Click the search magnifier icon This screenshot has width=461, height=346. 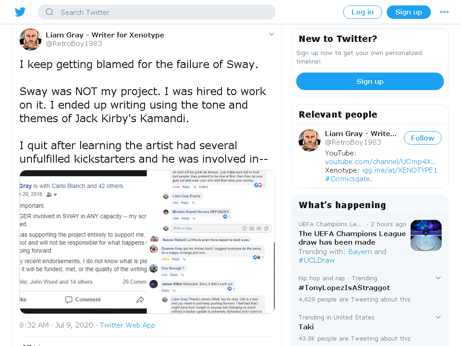pos(50,12)
